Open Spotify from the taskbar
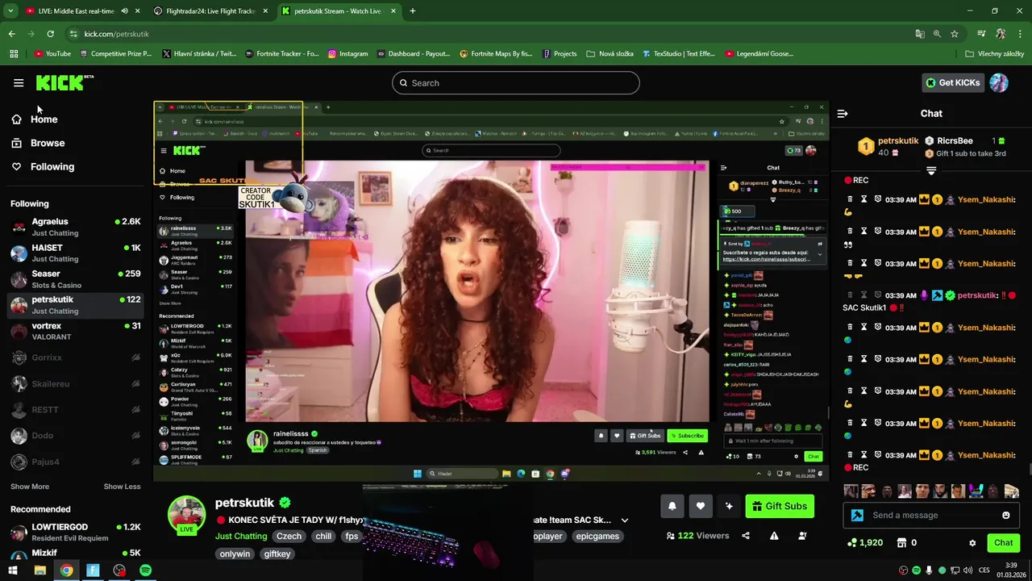The width and height of the screenshot is (1032, 581). [x=145, y=571]
